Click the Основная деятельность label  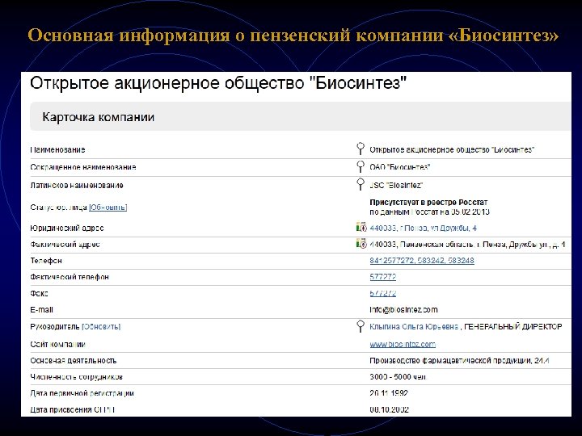[73, 361]
